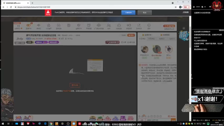Screen dimensions: 224x126
Task: Go back using the browser back arrow
Action: click(x=3, y=7)
